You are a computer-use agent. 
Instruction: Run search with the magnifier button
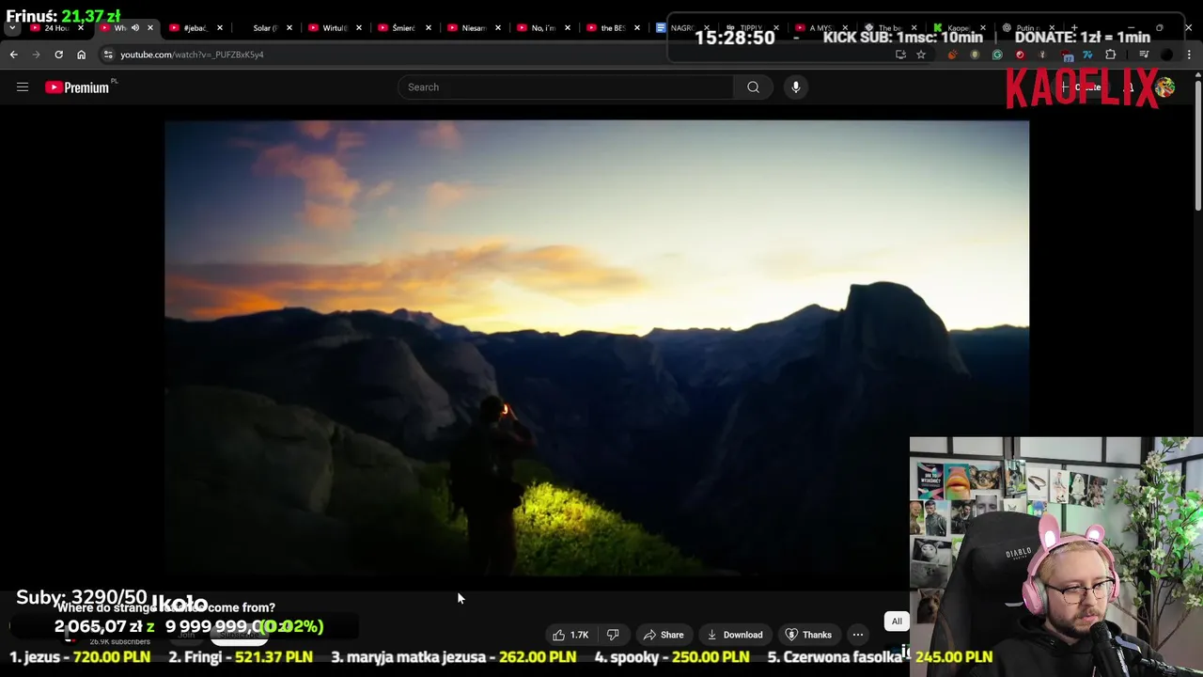tap(753, 87)
